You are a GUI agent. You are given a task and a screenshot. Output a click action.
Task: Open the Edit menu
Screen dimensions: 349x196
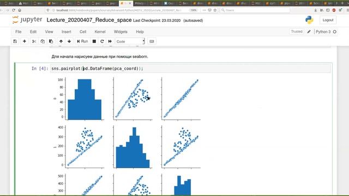tap(33, 32)
